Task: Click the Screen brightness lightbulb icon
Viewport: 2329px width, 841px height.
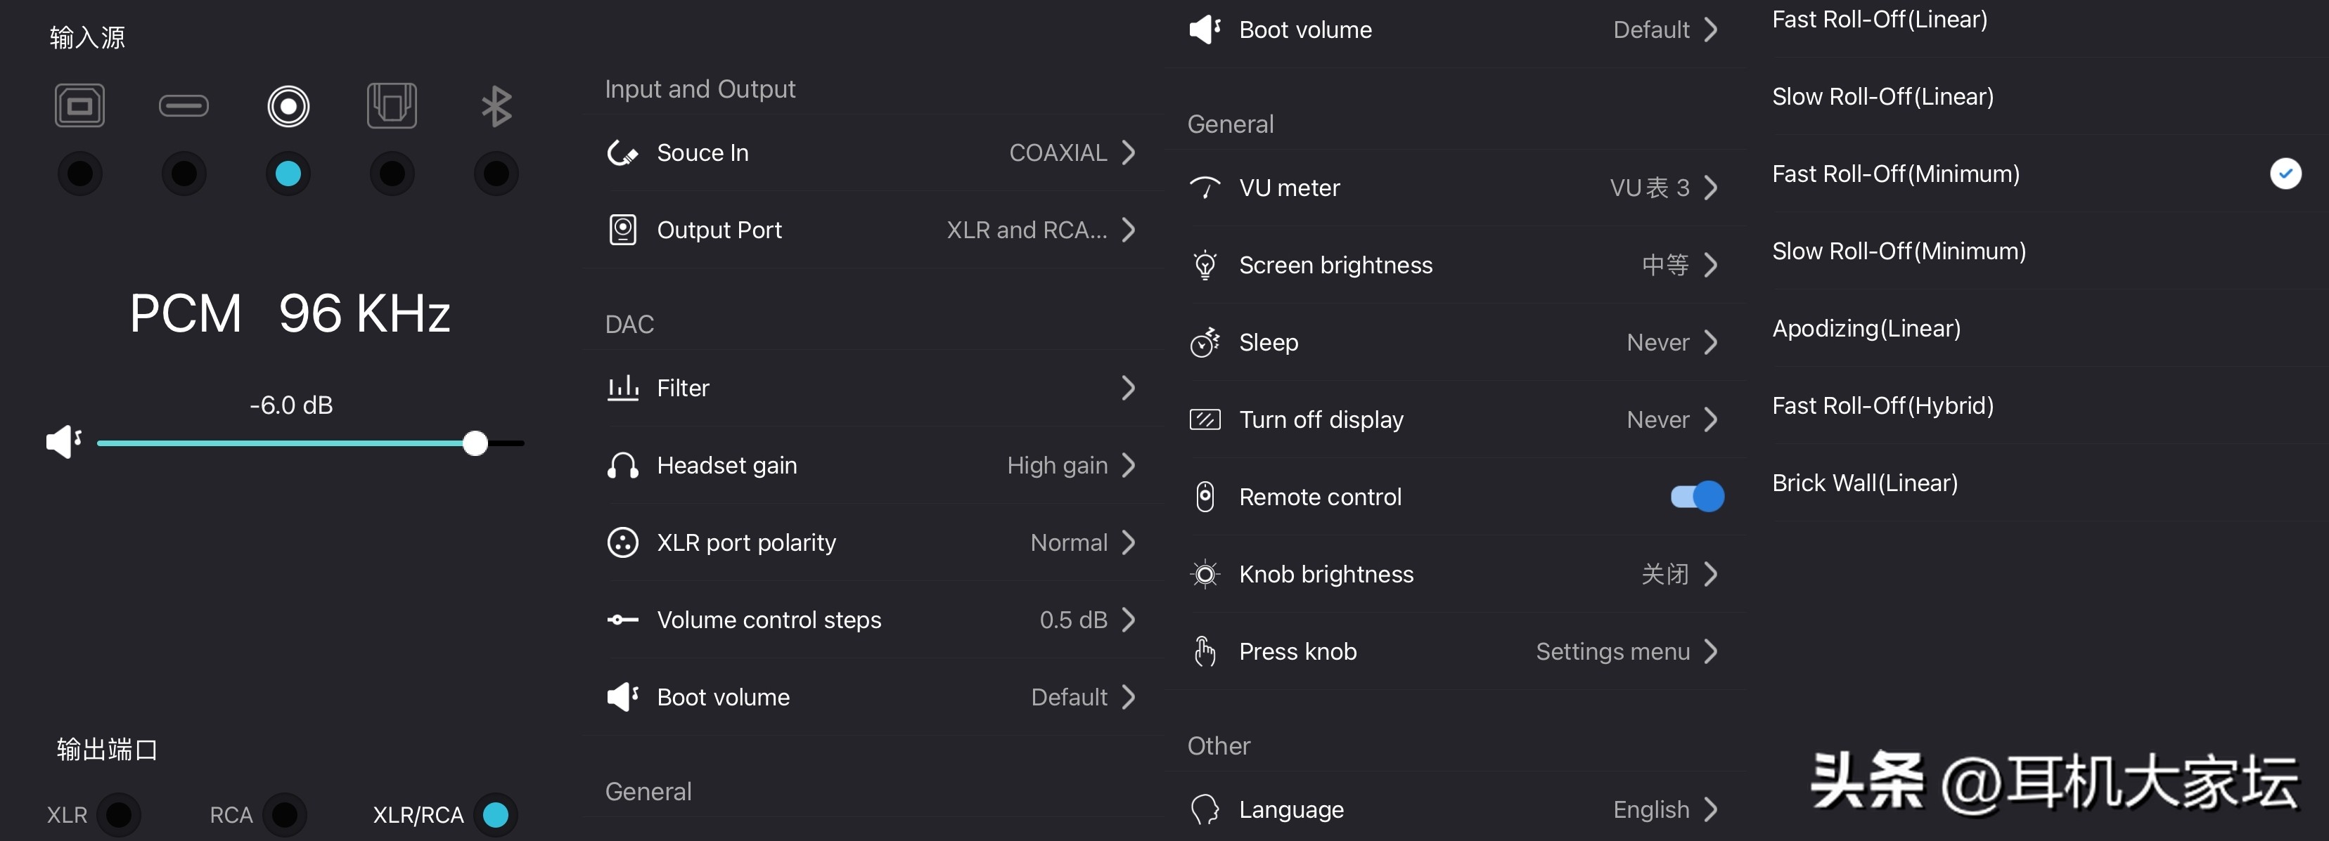Action: 1205,265
